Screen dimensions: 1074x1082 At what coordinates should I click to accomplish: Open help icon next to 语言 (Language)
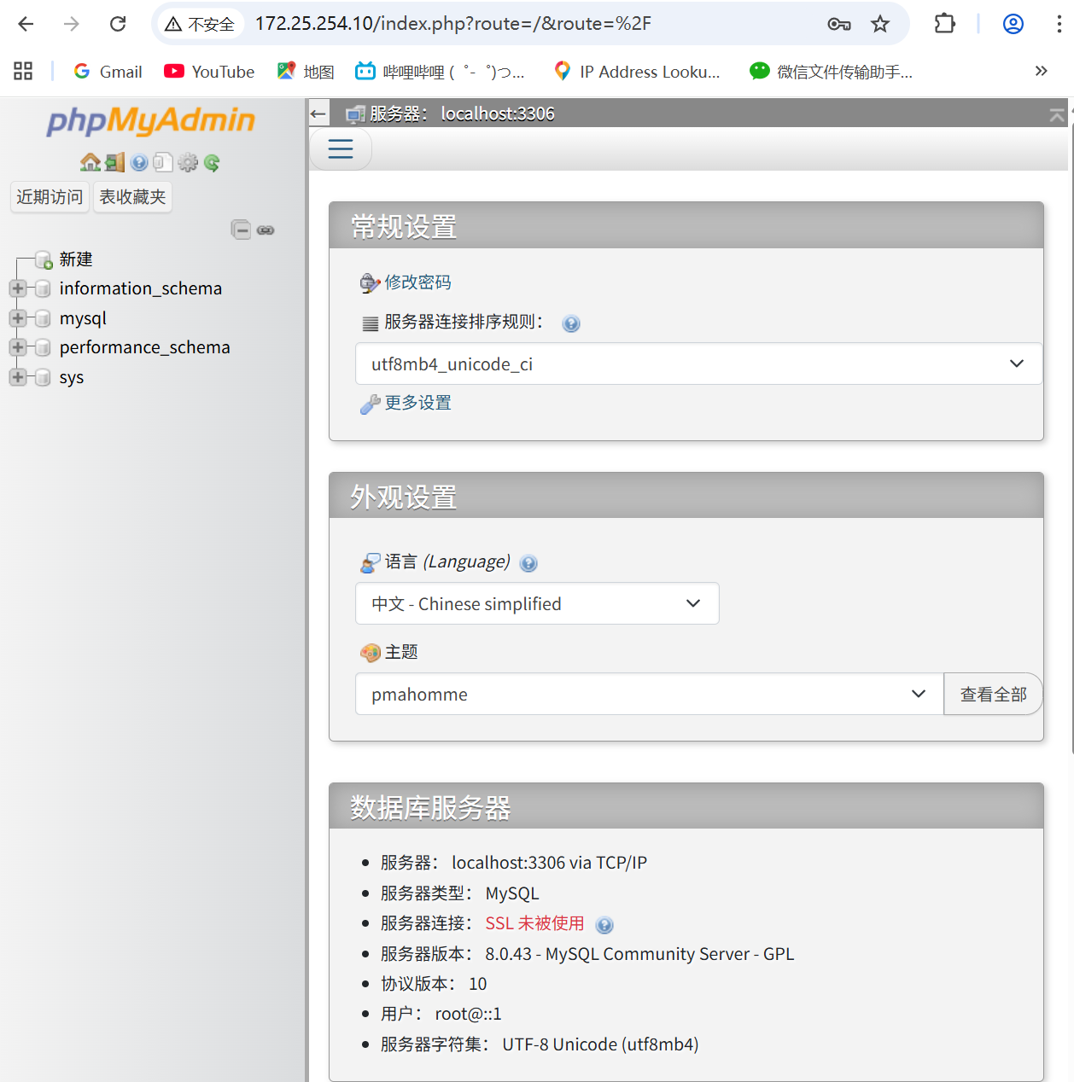pos(528,563)
